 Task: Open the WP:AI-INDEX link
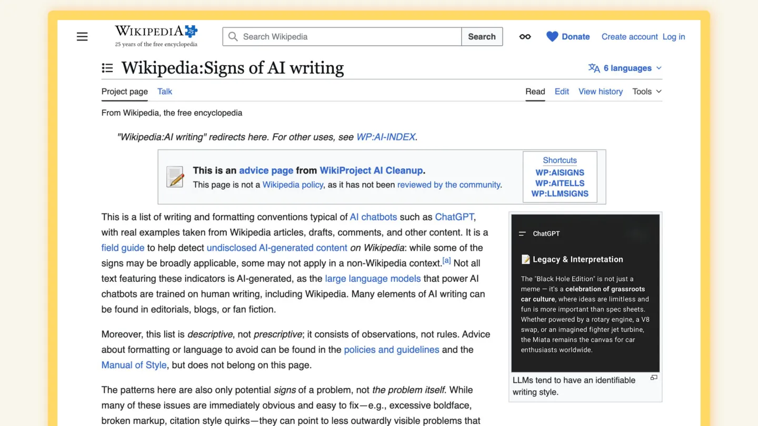click(x=386, y=137)
